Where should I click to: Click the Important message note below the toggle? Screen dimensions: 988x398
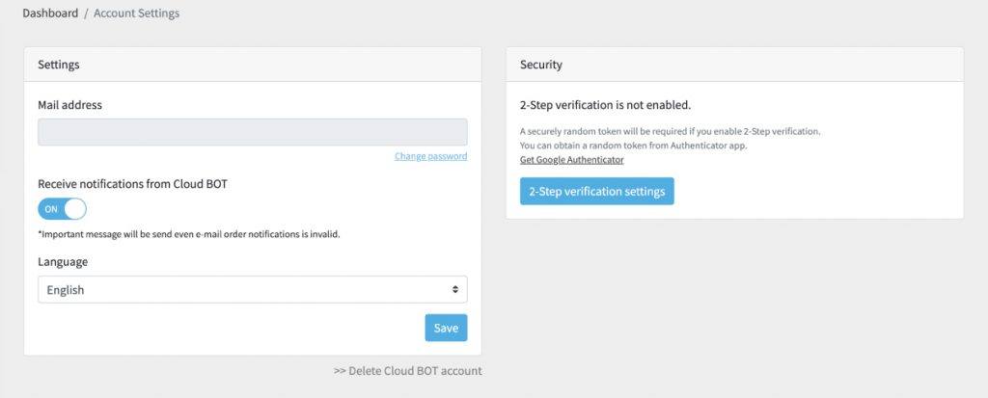click(189, 234)
